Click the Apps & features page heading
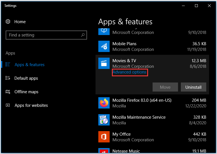 click(125, 22)
